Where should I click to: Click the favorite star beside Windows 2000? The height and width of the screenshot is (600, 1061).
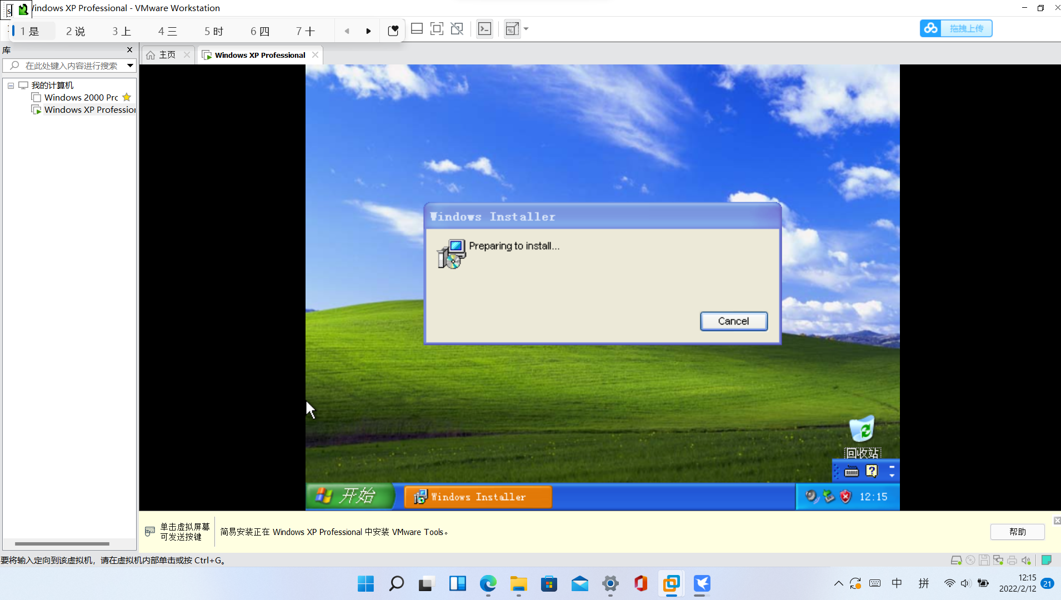(127, 97)
